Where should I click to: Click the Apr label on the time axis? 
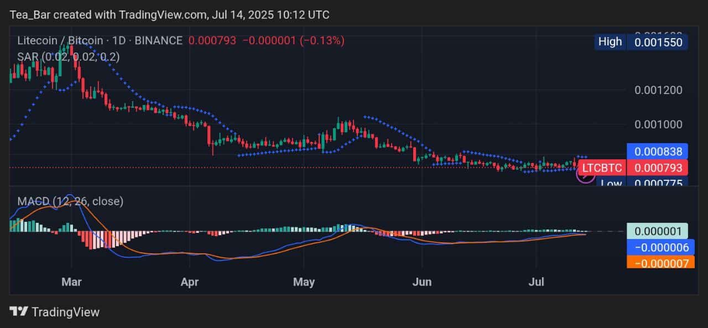pos(190,282)
